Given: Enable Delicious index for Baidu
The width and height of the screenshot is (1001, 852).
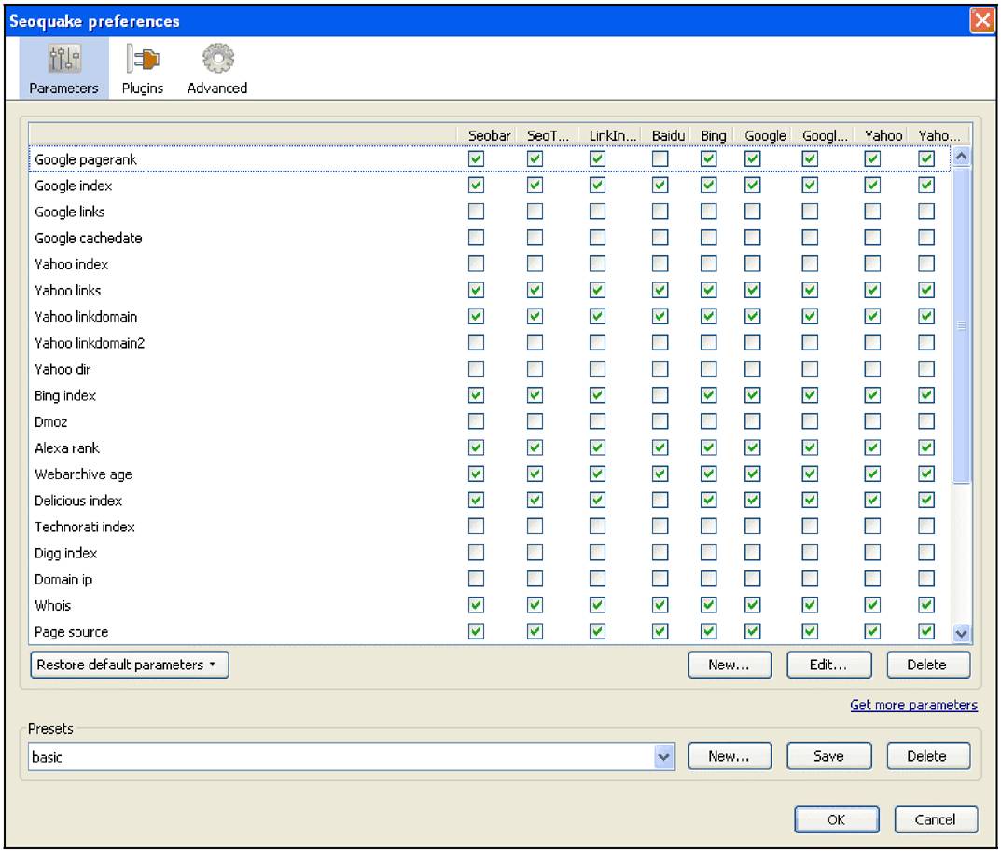Looking at the screenshot, I should (660, 500).
